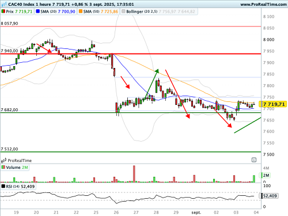Select the SMA (50) 7 725,86 legend
288x216 pixels.
tap(98, 12)
